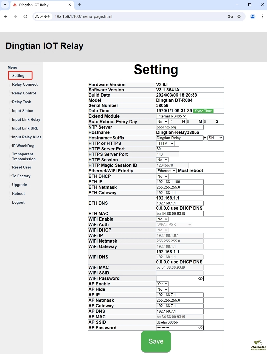The image size is (267, 354).
Task: Open a new browser tab
Action: (80, 5)
